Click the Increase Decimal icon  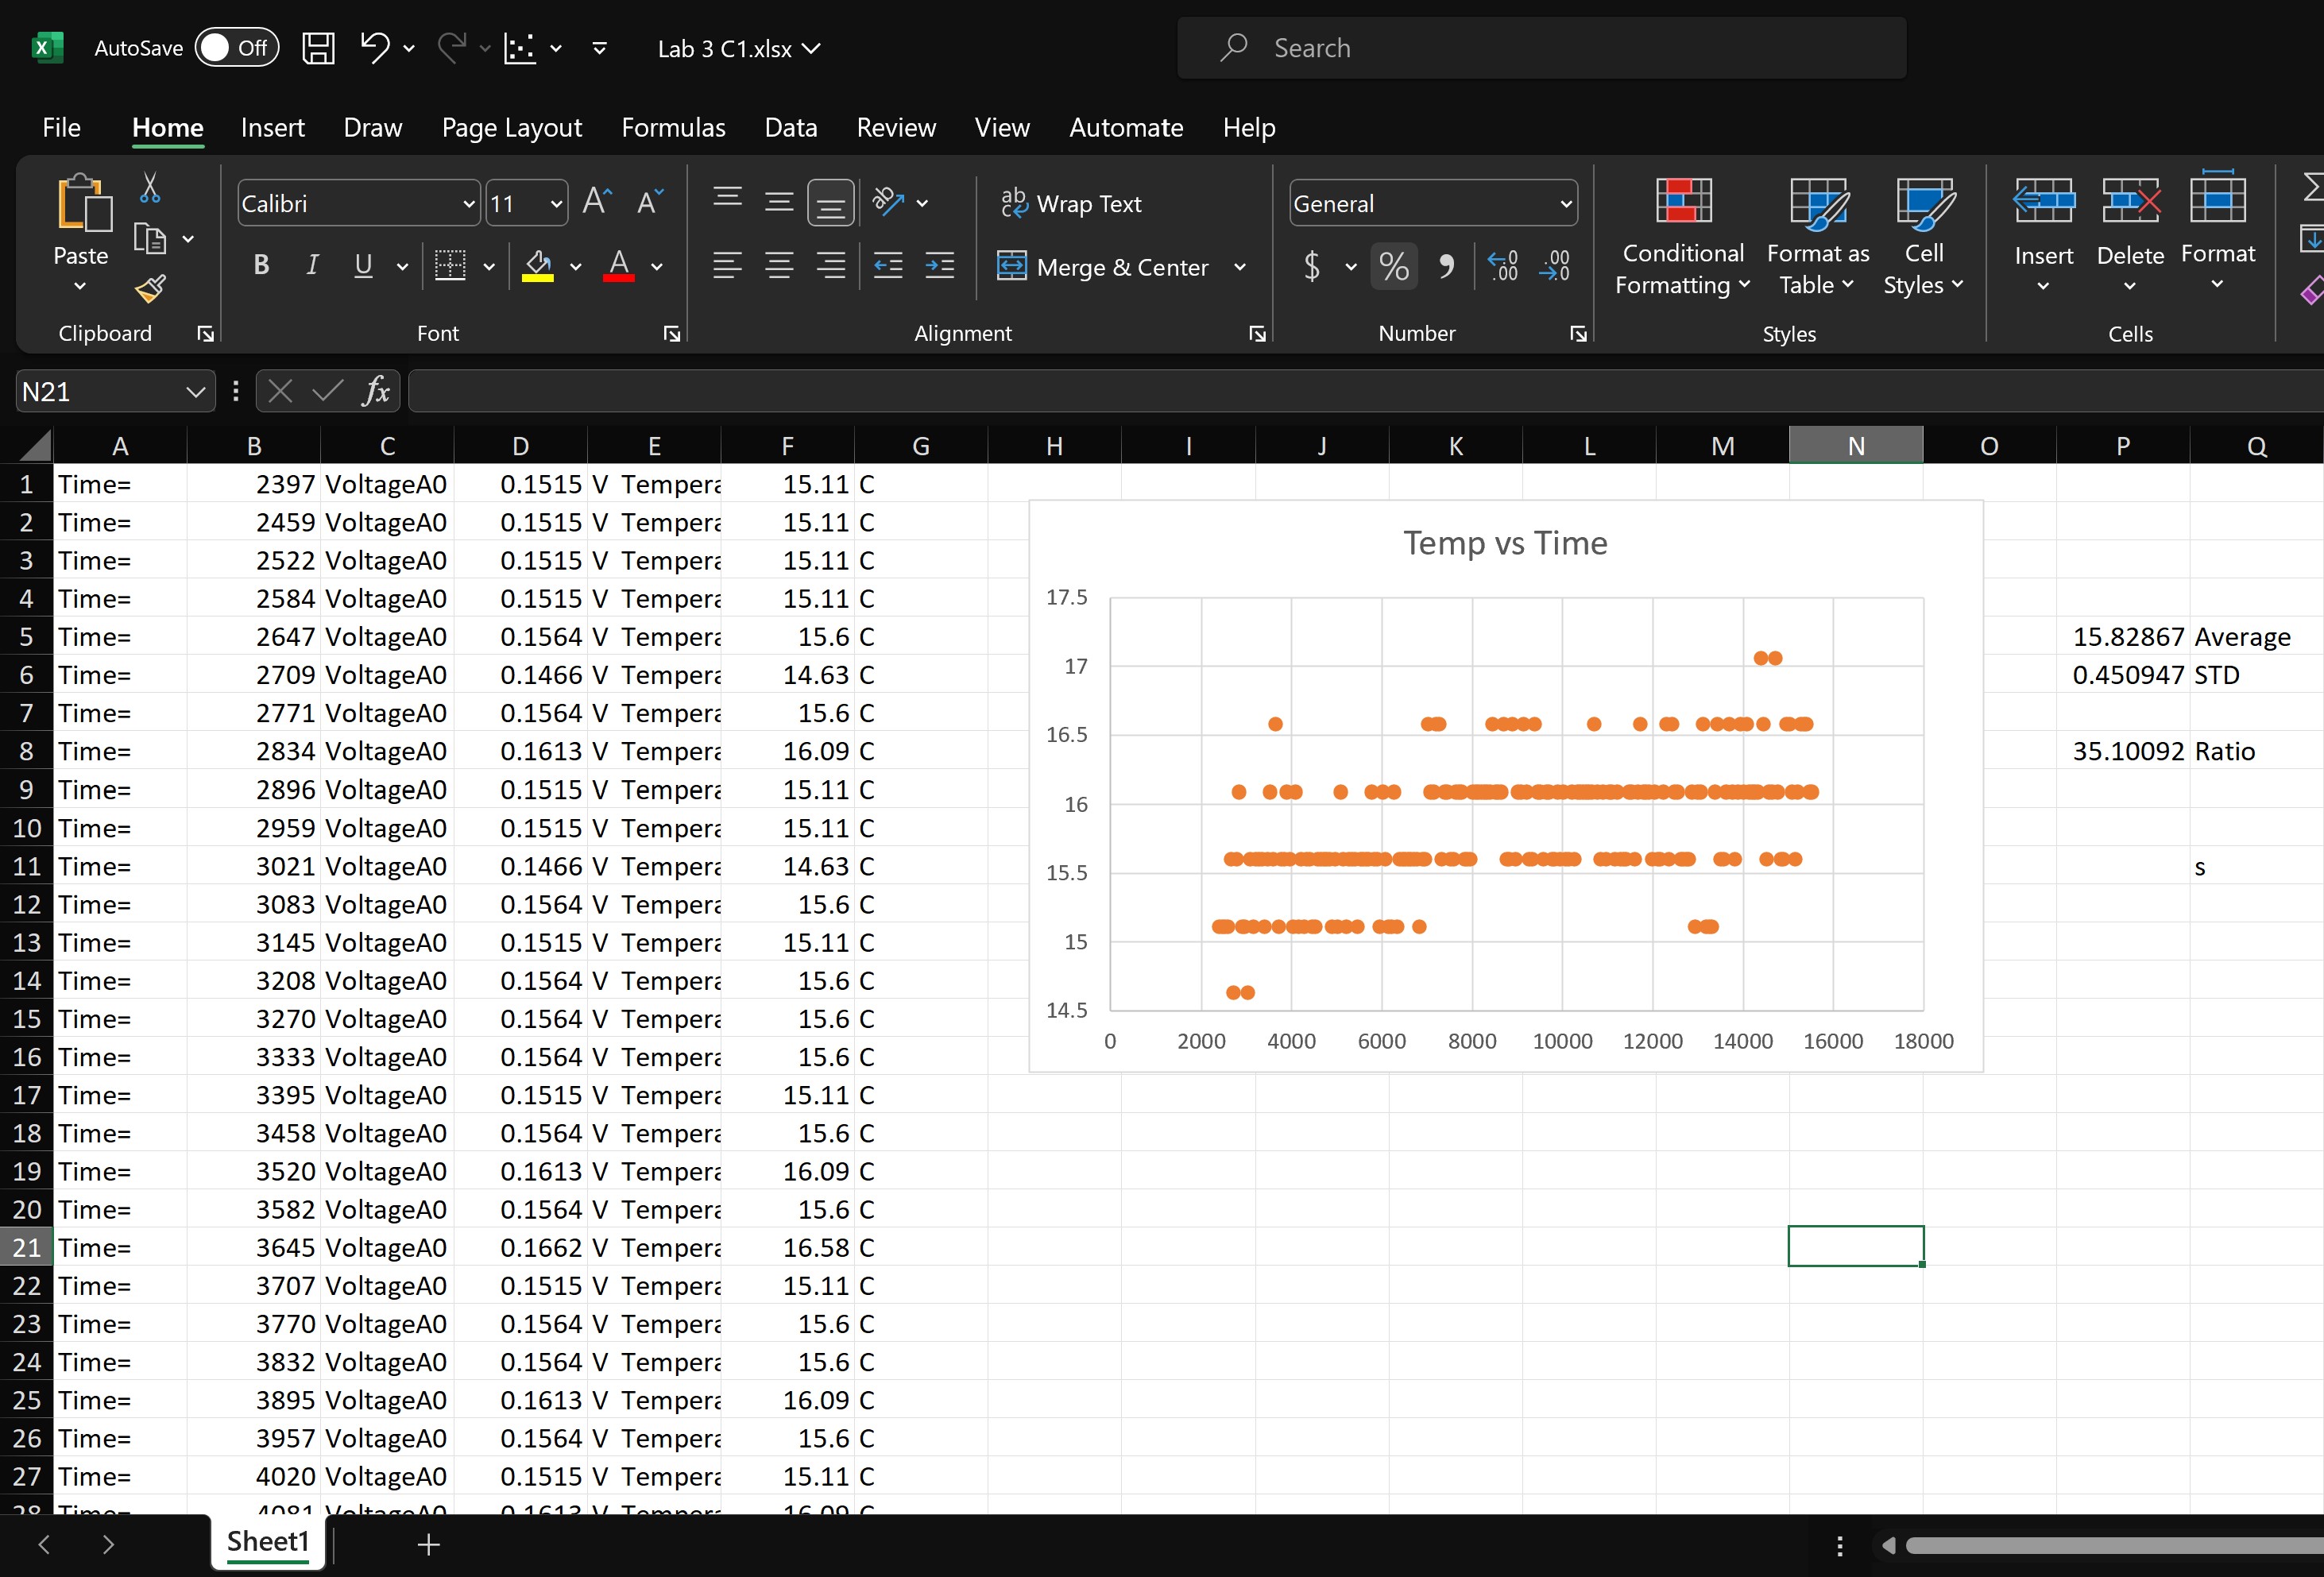point(1502,266)
